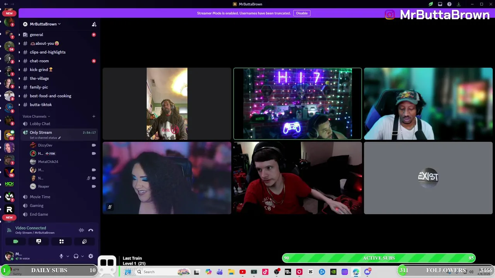
Task: Click the Daily Subs progress bar
Action: point(49,270)
